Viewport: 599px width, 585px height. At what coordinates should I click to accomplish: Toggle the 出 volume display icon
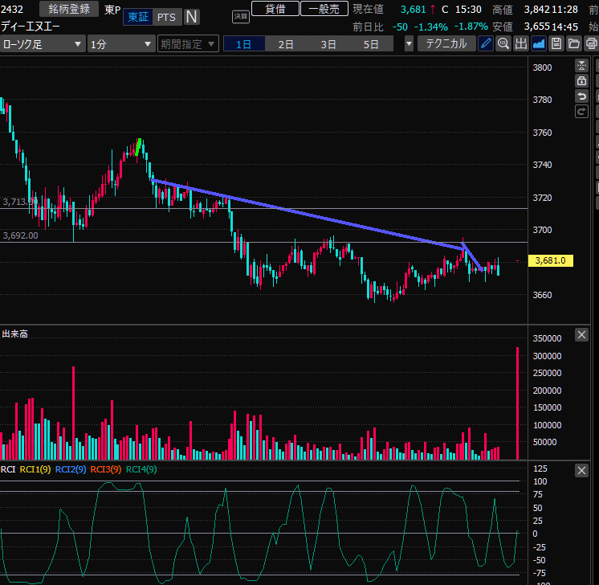pyautogui.click(x=521, y=43)
